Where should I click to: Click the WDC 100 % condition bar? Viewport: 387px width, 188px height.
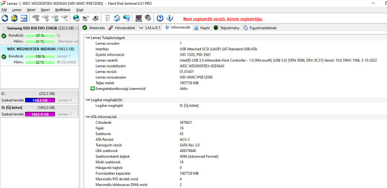point(40,56)
